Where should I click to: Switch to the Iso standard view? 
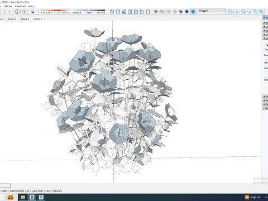pos(112,12)
